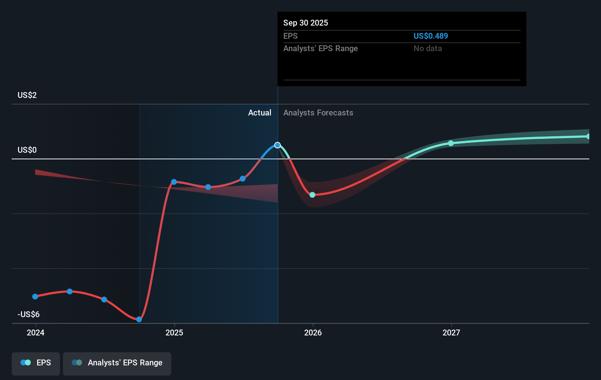Select the teal forecast point at 2027
Screen dimensions: 601x380
(451, 143)
